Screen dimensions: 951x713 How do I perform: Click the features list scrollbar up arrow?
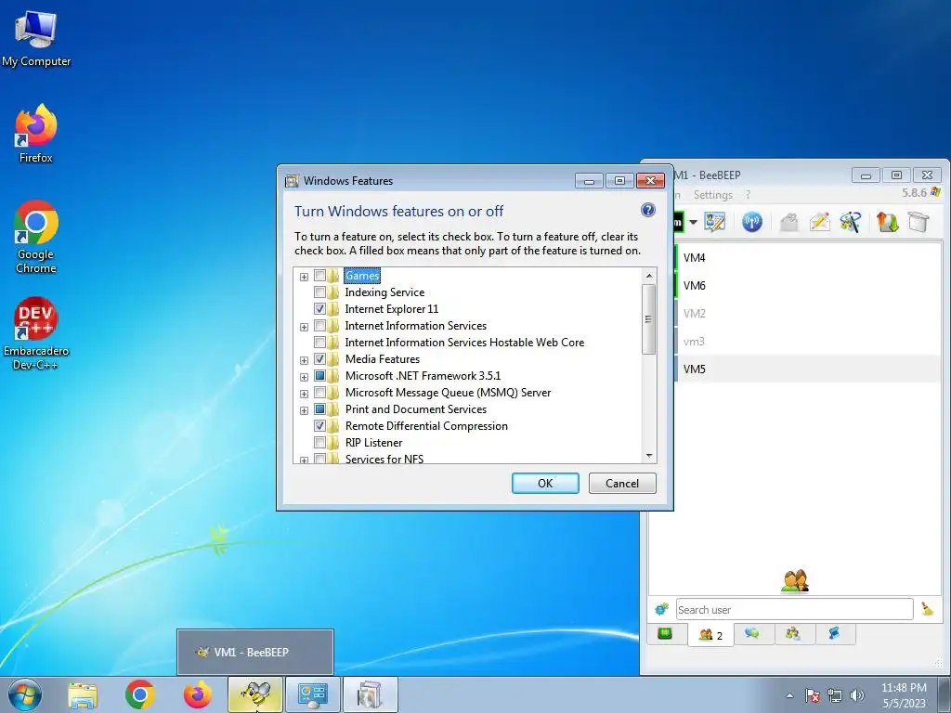click(649, 276)
